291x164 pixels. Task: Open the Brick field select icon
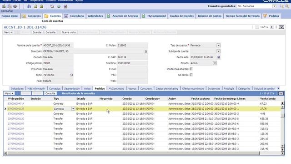(71, 75)
